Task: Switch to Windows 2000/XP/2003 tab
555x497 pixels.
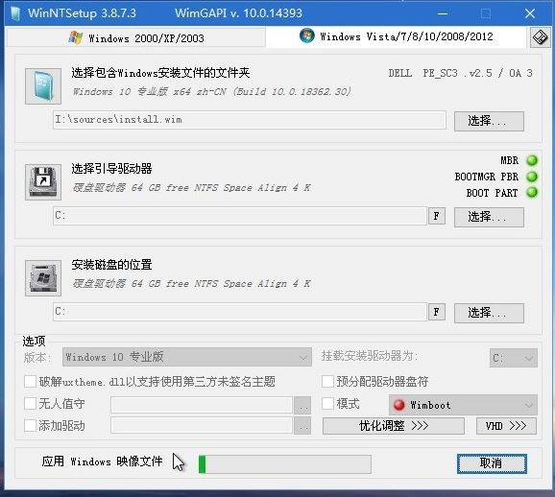Action: click(136, 37)
